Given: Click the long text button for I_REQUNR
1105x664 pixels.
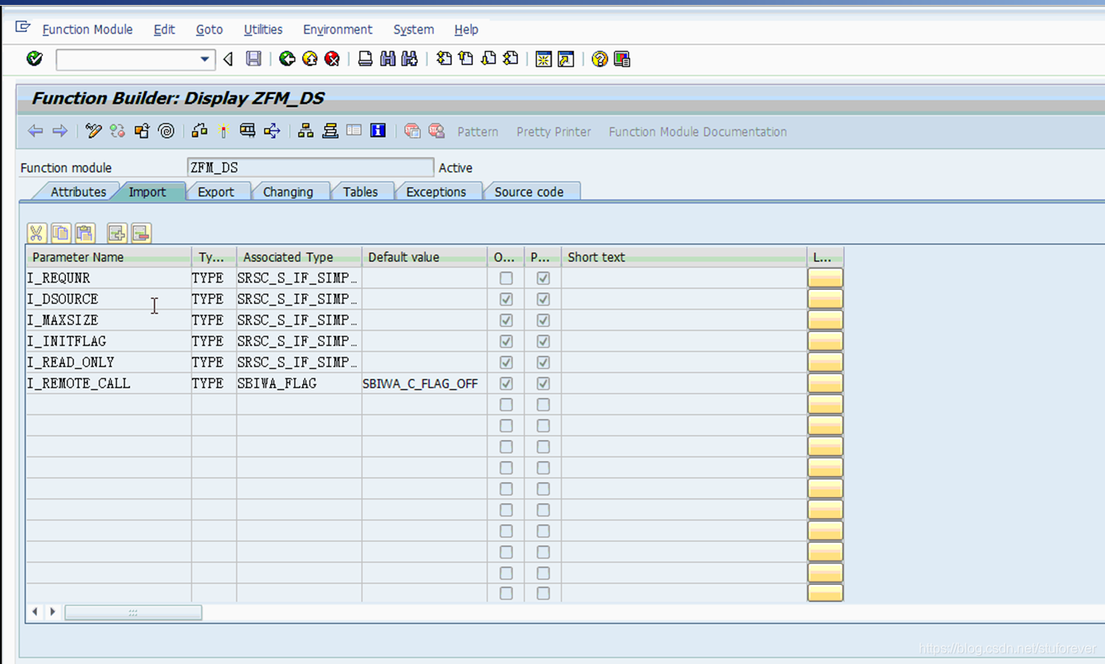Looking at the screenshot, I should coord(825,278).
